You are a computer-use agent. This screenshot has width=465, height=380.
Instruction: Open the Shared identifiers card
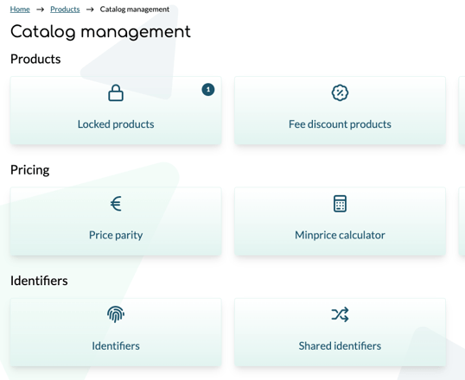click(x=341, y=332)
